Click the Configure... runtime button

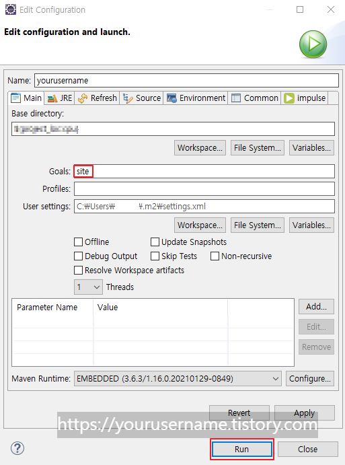tap(310, 379)
